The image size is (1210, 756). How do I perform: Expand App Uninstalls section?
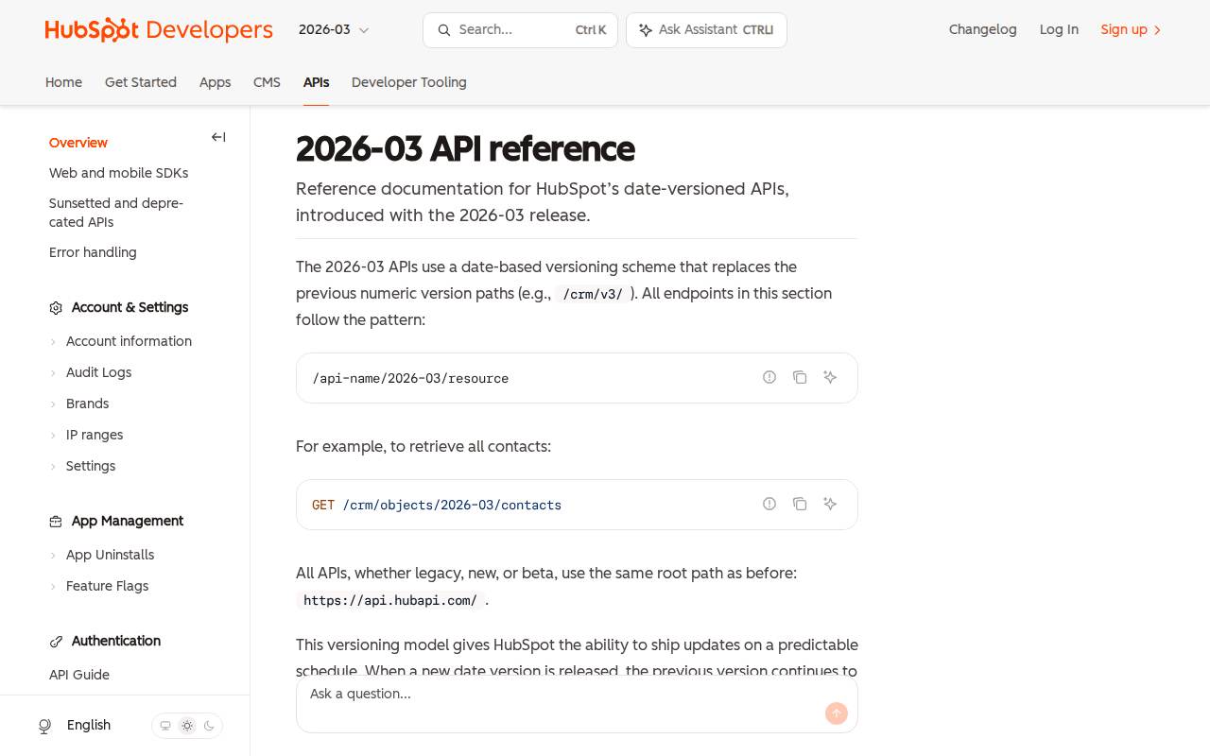pyautogui.click(x=53, y=556)
